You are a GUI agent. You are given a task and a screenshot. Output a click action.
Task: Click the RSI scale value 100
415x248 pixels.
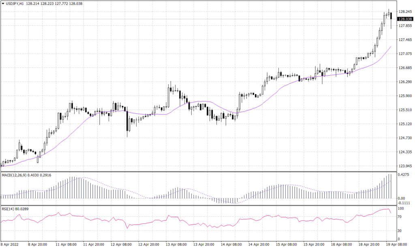point(402,209)
